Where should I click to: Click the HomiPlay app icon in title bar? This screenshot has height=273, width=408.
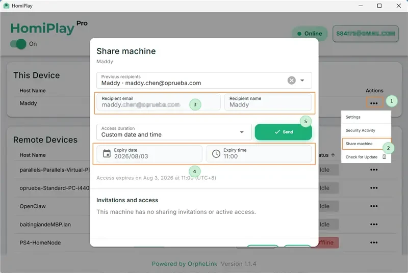click(6, 6)
